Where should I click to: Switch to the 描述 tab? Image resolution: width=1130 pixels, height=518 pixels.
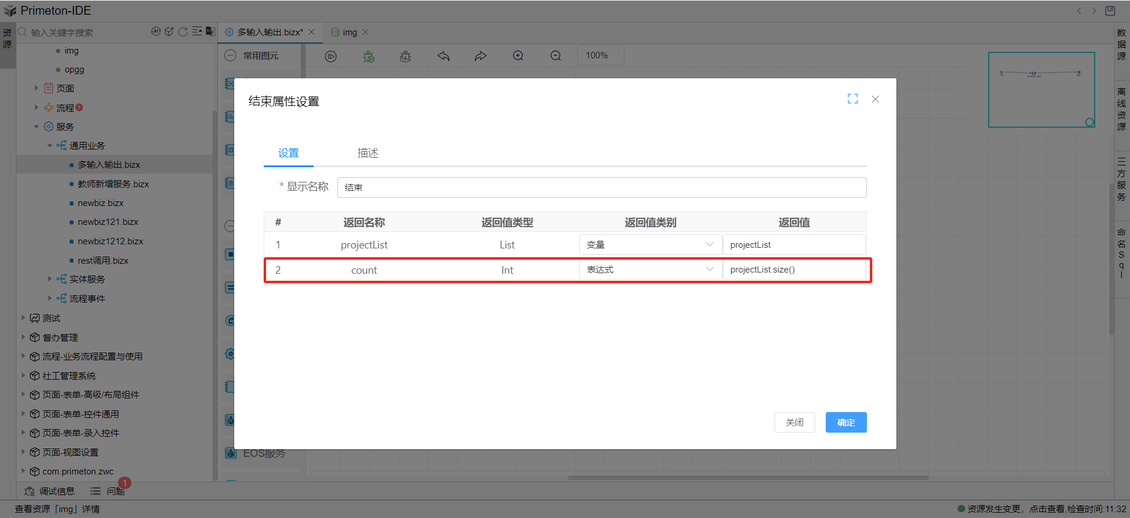click(368, 153)
